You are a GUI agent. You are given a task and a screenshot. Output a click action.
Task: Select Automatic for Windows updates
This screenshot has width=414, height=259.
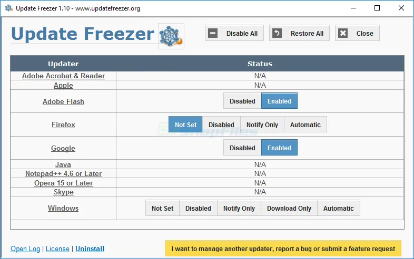339,208
